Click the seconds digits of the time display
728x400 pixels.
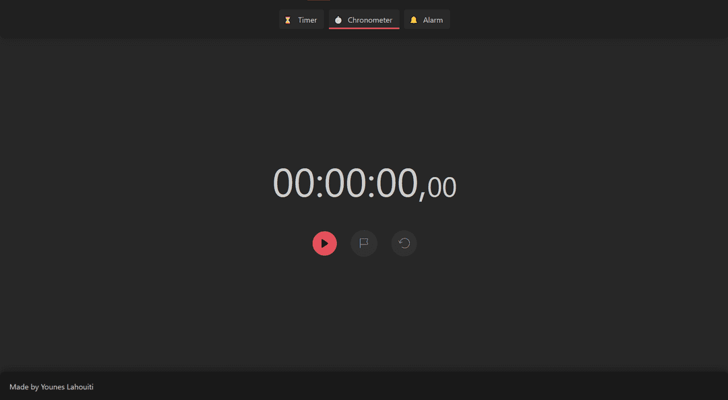click(397, 183)
